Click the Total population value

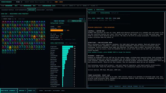click(59, 27)
